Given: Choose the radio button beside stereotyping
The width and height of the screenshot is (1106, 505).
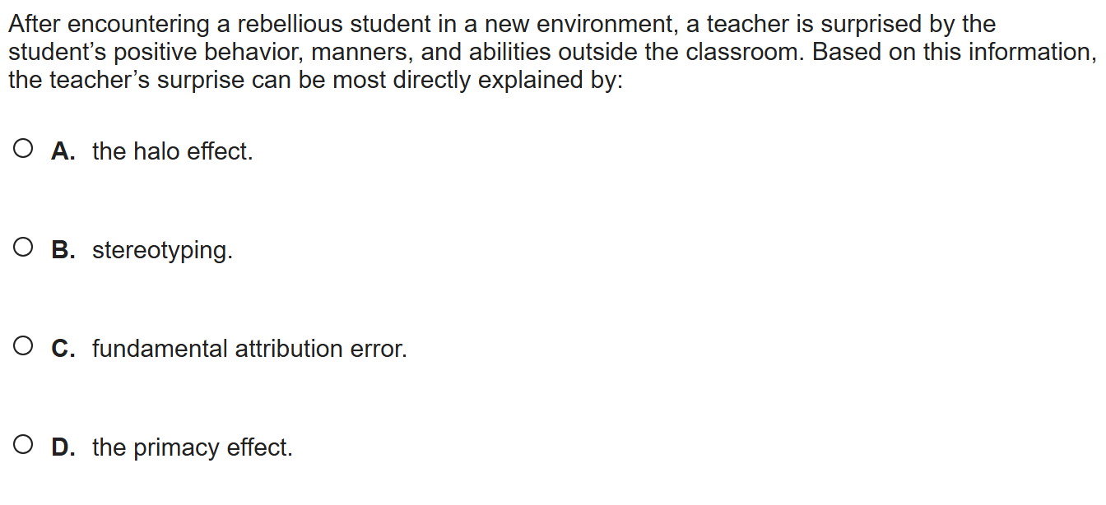Looking at the screenshot, I should click(x=24, y=248).
